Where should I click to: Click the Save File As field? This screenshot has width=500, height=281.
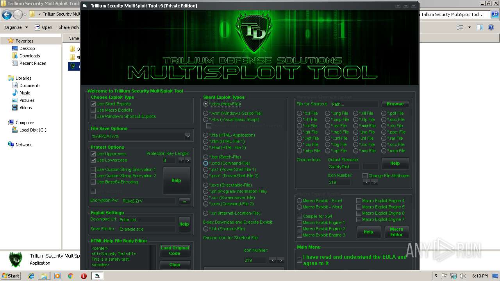click(x=147, y=229)
